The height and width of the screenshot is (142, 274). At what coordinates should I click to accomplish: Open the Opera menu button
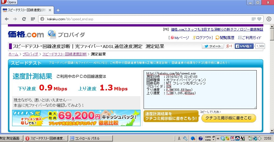9,2
